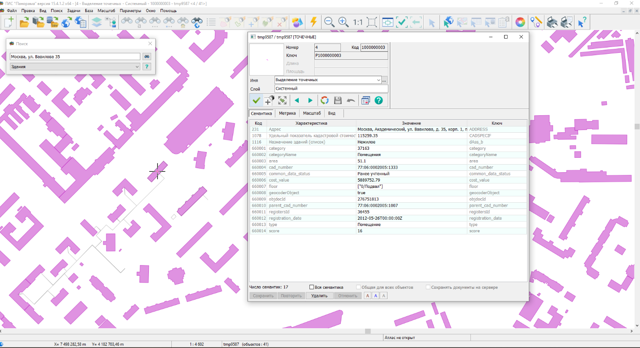Click the dialog windows settings icon
Viewport: 640px width, 348px height.
point(365,100)
